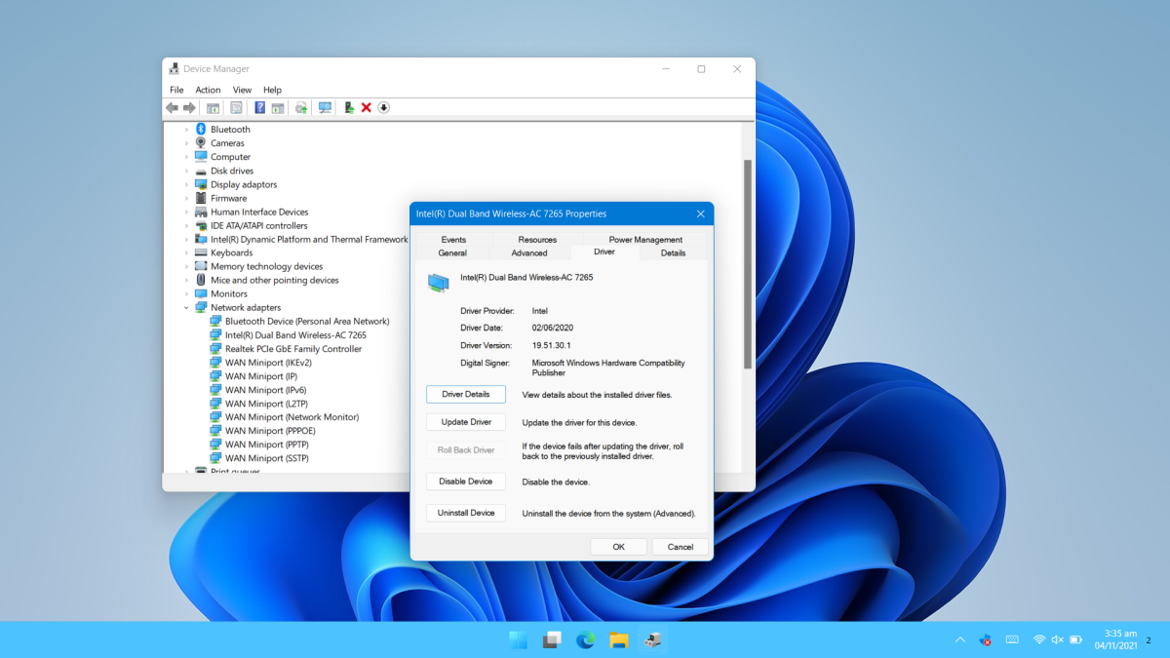Click the blue Help question mark icon
Screen dimensions: 1170x658
pyautogui.click(x=260, y=107)
